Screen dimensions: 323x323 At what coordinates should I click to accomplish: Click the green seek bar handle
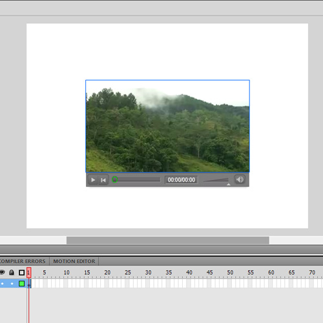coord(115,180)
